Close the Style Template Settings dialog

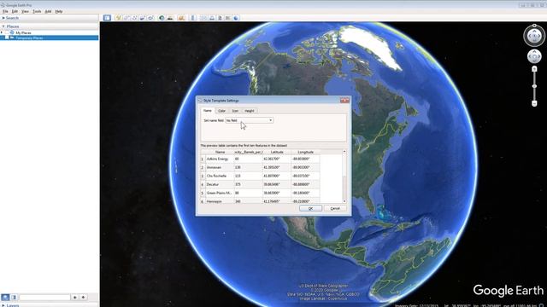[x=344, y=101]
